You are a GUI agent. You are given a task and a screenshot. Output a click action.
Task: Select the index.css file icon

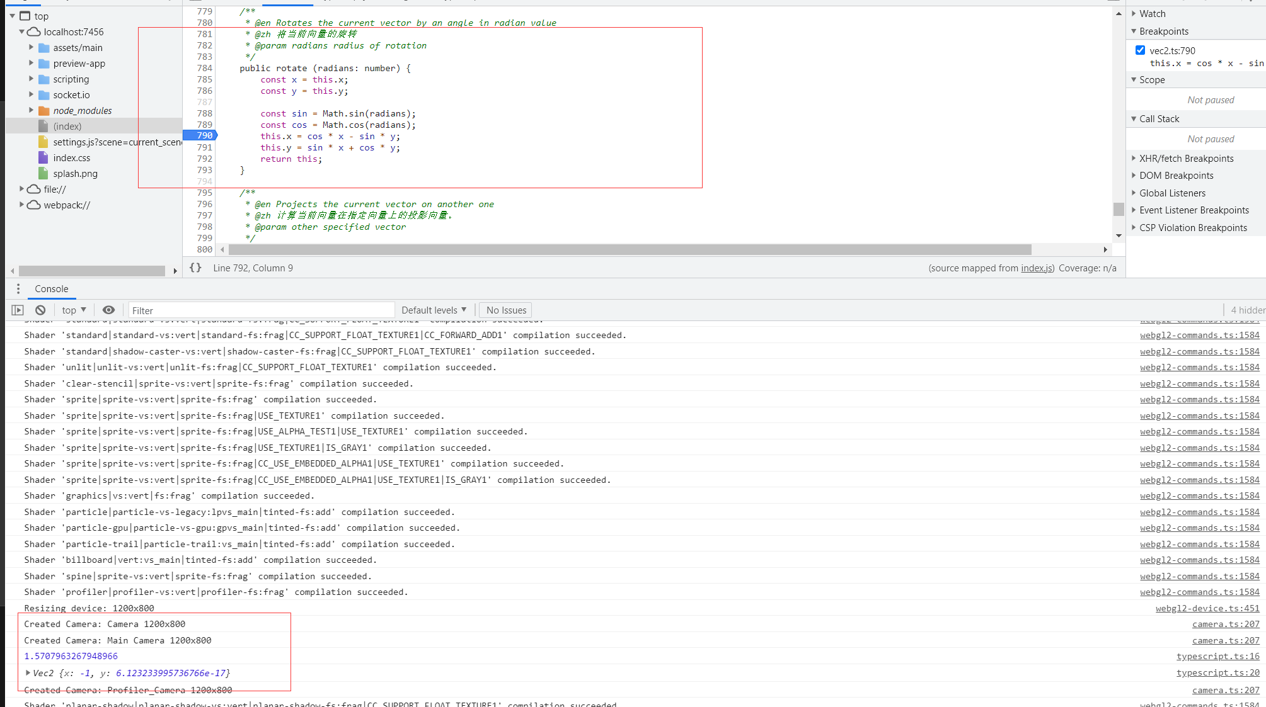point(43,158)
